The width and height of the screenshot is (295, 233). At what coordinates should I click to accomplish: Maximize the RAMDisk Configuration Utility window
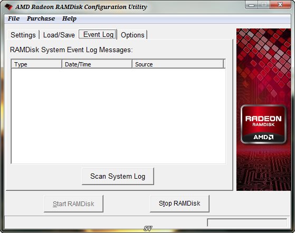click(x=264, y=5)
